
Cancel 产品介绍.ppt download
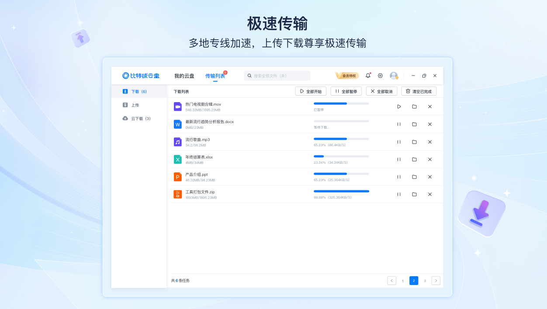(x=430, y=177)
